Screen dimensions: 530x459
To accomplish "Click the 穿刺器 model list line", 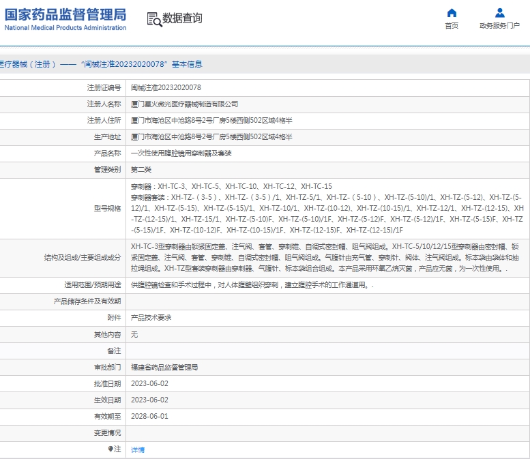I will pyautogui.click(x=231, y=186).
